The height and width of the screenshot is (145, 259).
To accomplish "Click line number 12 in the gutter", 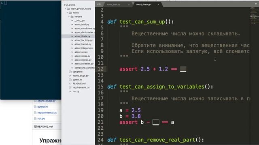I will point(100,69).
